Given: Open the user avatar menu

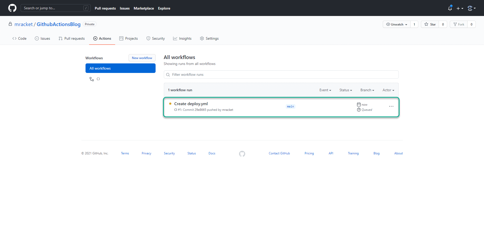Looking at the screenshot, I should (471, 8).
